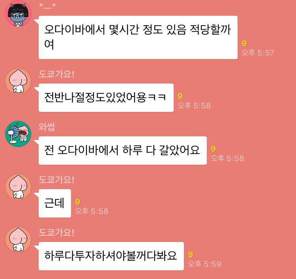This screenshot has height=279, width=296.
Task: Tap unread count 9 next to 근데
Action: point(78,202)
